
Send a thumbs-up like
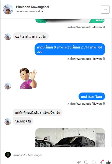(109, 162)
